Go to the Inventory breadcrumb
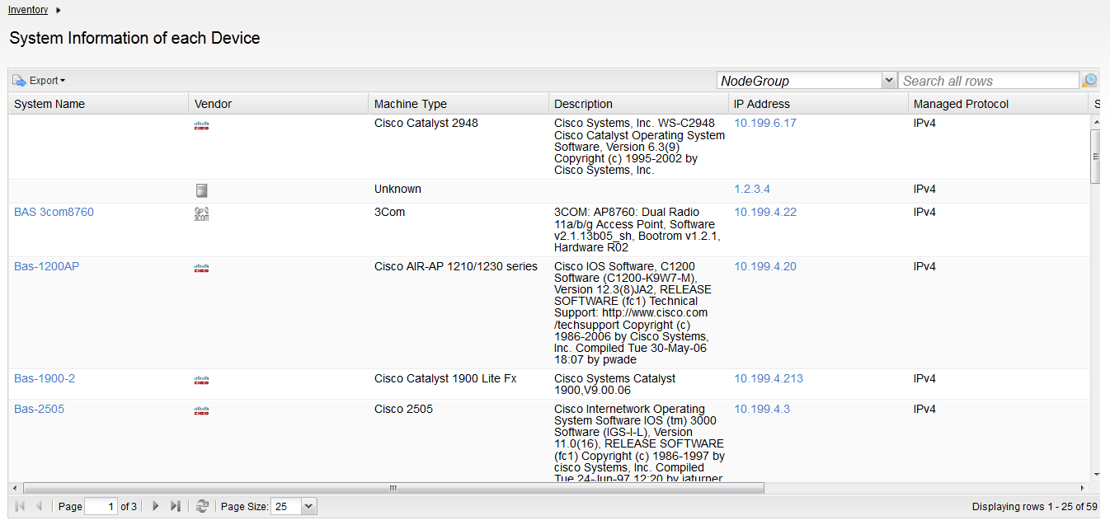This screenshot has height=525, width=1110. (x=28, y=10)
